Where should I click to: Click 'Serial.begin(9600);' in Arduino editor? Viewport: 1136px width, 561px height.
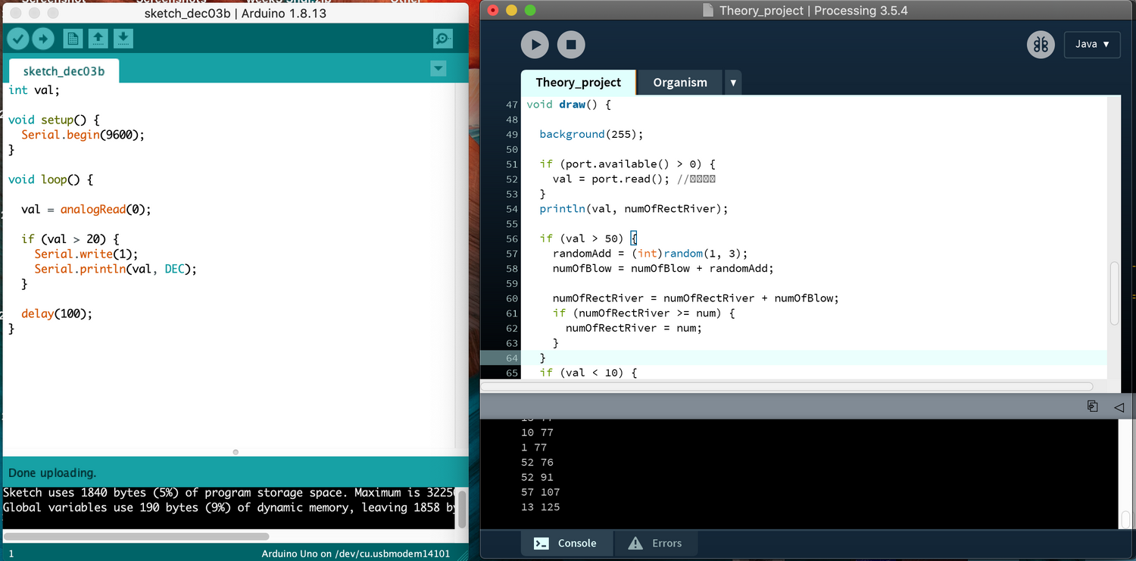83,135
